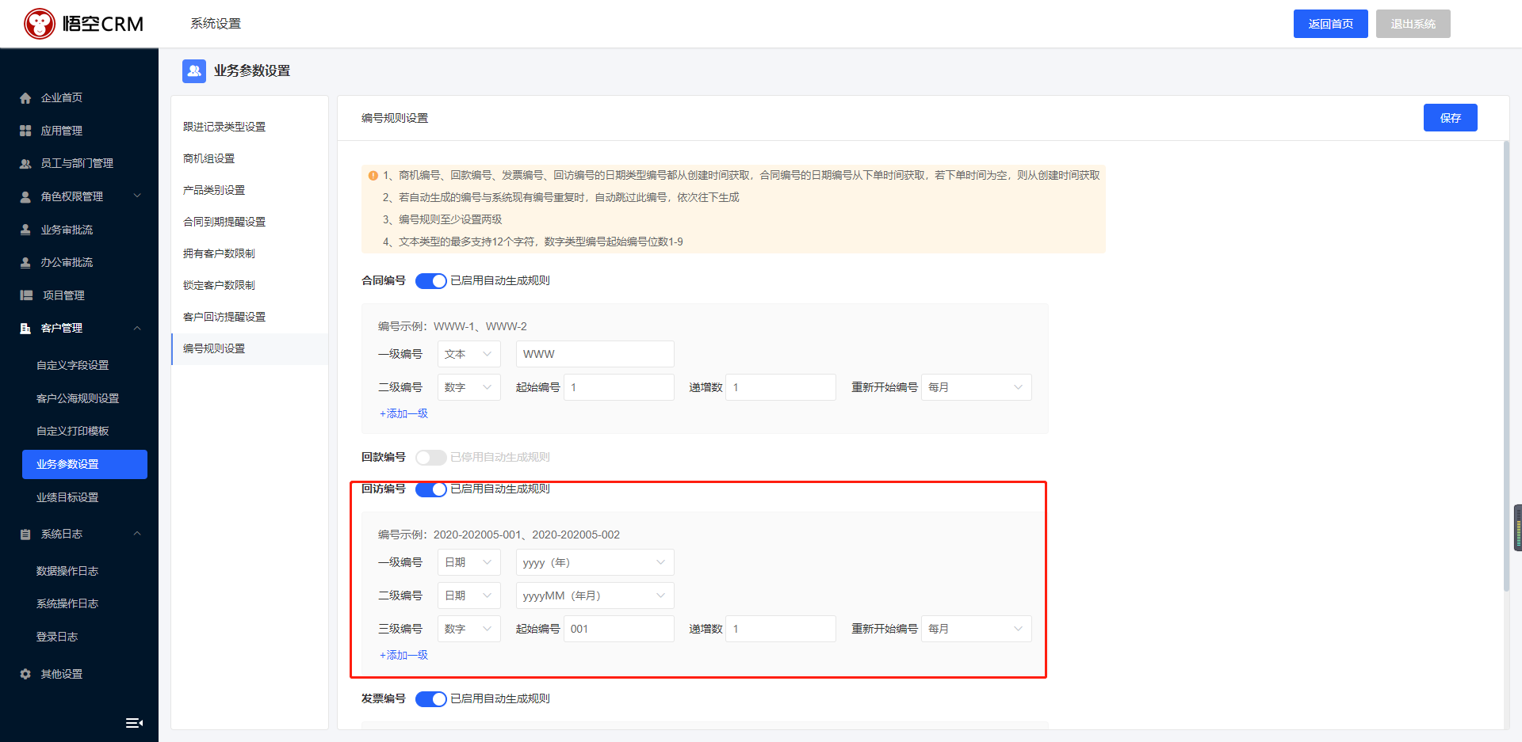Click the 项目管理 list icon
1522x742 pixels.
coord(26,295)
